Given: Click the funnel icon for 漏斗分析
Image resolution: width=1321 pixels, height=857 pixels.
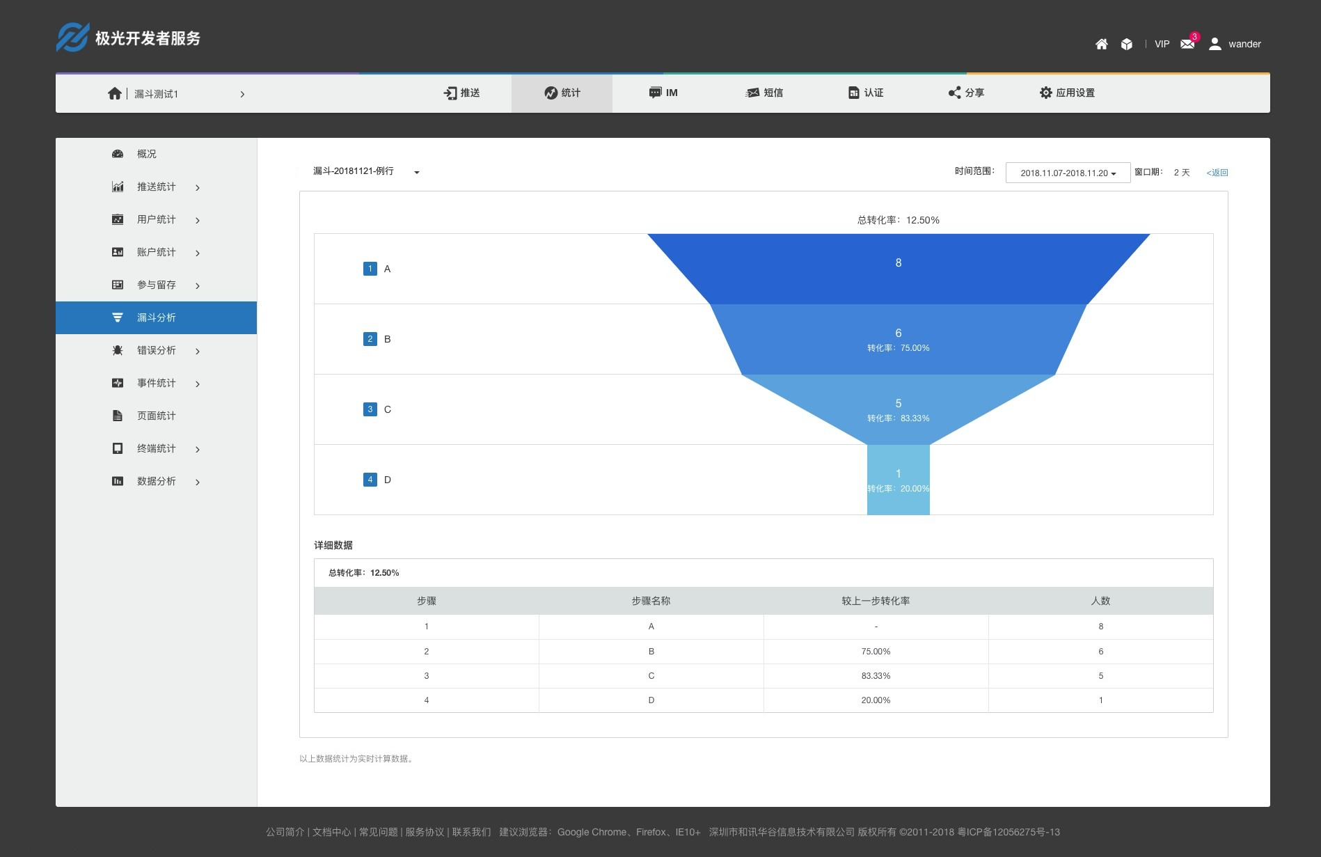Looking at the screenshot, I should coord(118,317).
